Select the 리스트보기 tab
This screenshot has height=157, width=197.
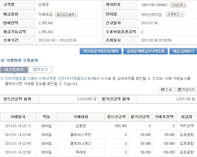(14, 70)
